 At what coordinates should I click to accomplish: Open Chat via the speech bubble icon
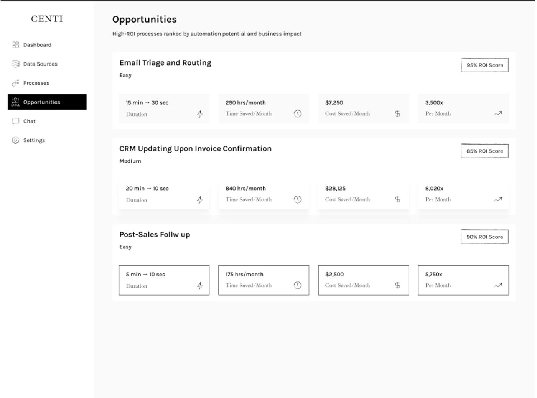click(x=15, y=121)
